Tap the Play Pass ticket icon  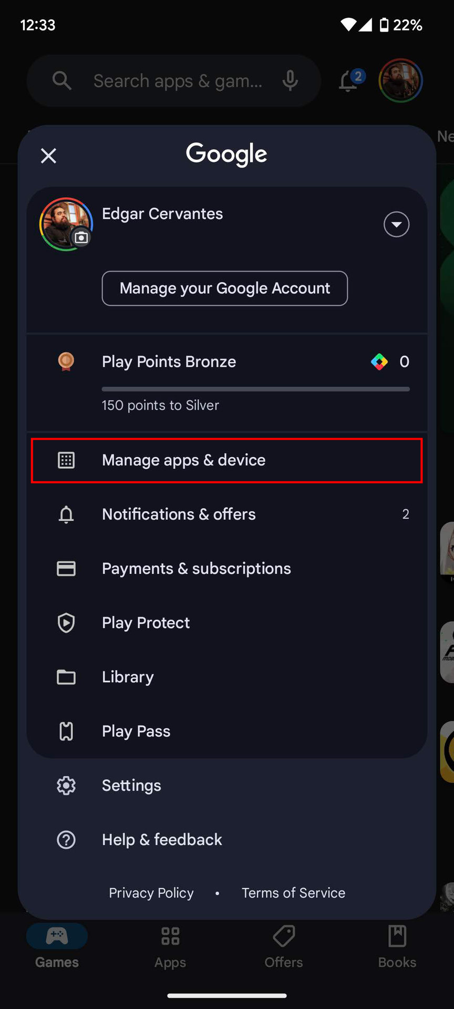(x=66, y=731)
